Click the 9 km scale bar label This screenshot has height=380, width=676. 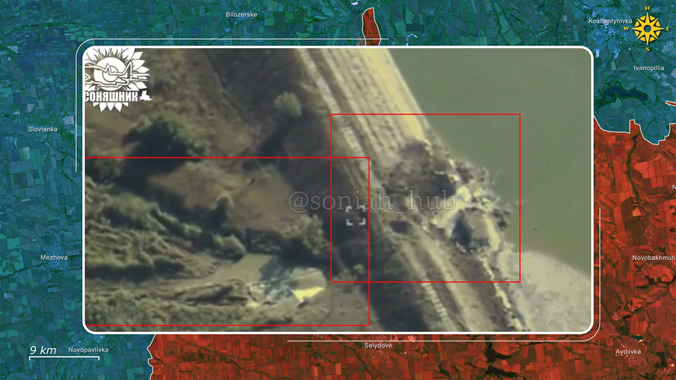point(42,350)
